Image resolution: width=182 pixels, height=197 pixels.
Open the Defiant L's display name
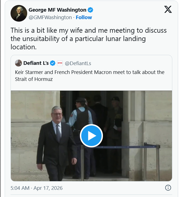(36, 63)
